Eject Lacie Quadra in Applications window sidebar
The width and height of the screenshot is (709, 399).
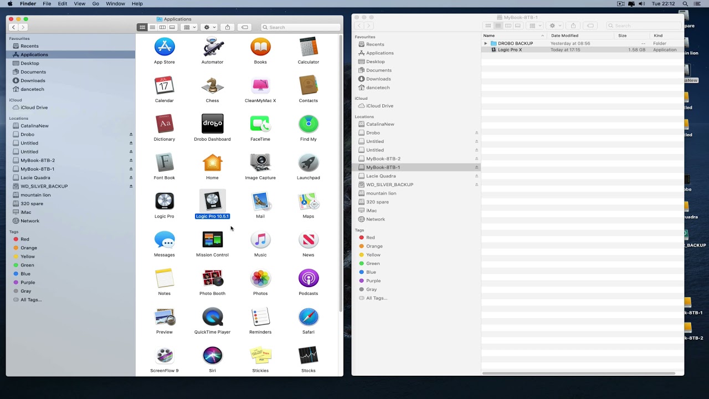131,178
